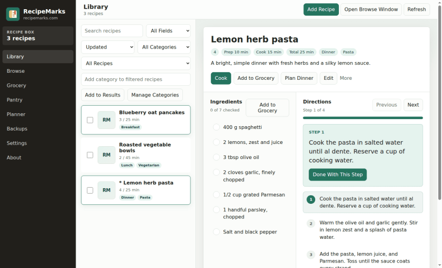This screenshot has height=268, width=442.
Task: Open the All Categories dropdown
Action: tap(164, 47)
